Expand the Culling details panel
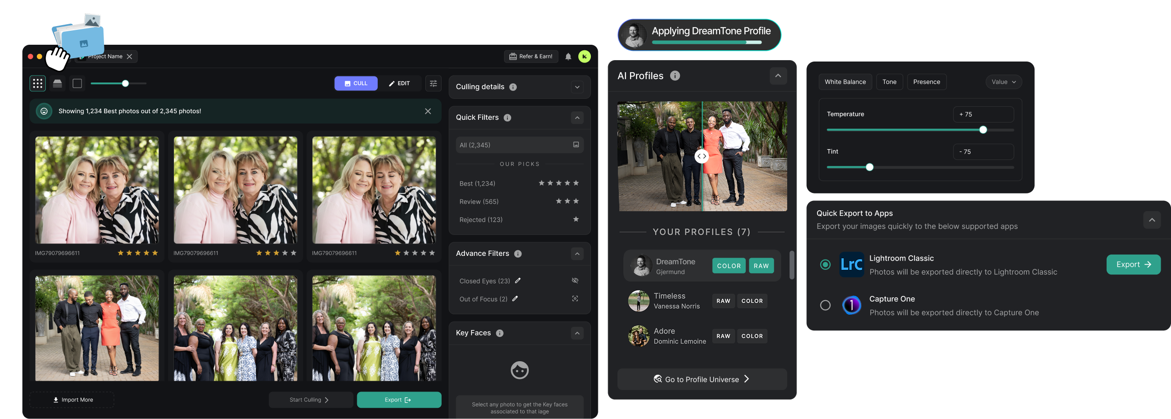 coord(577,87)
